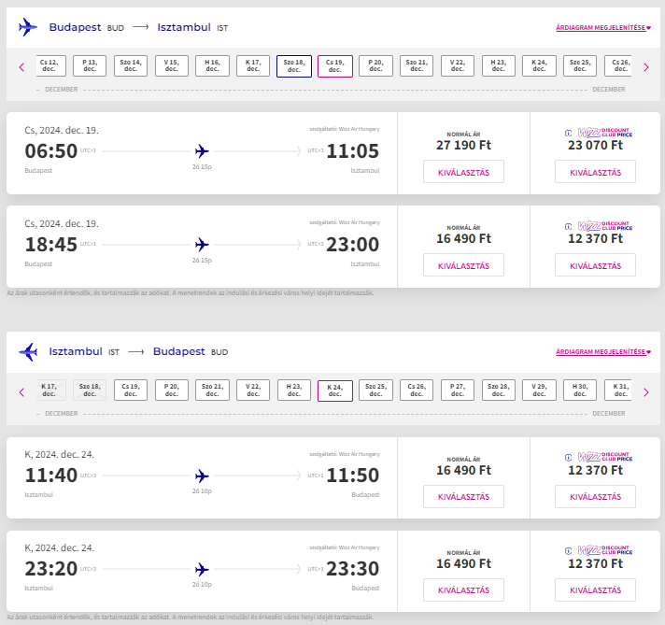Choose normal price 27 190 Ft for 06:50 flight

point(463,172)
